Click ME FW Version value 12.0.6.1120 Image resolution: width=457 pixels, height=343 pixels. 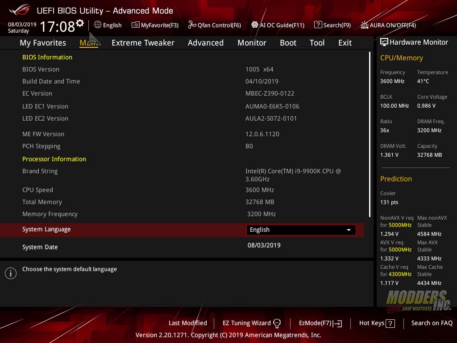[262, 134]
